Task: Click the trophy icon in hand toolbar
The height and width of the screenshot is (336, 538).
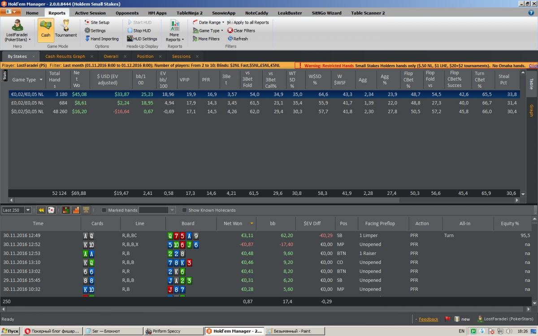Action: pyautogui.click(x=86, y=210)
